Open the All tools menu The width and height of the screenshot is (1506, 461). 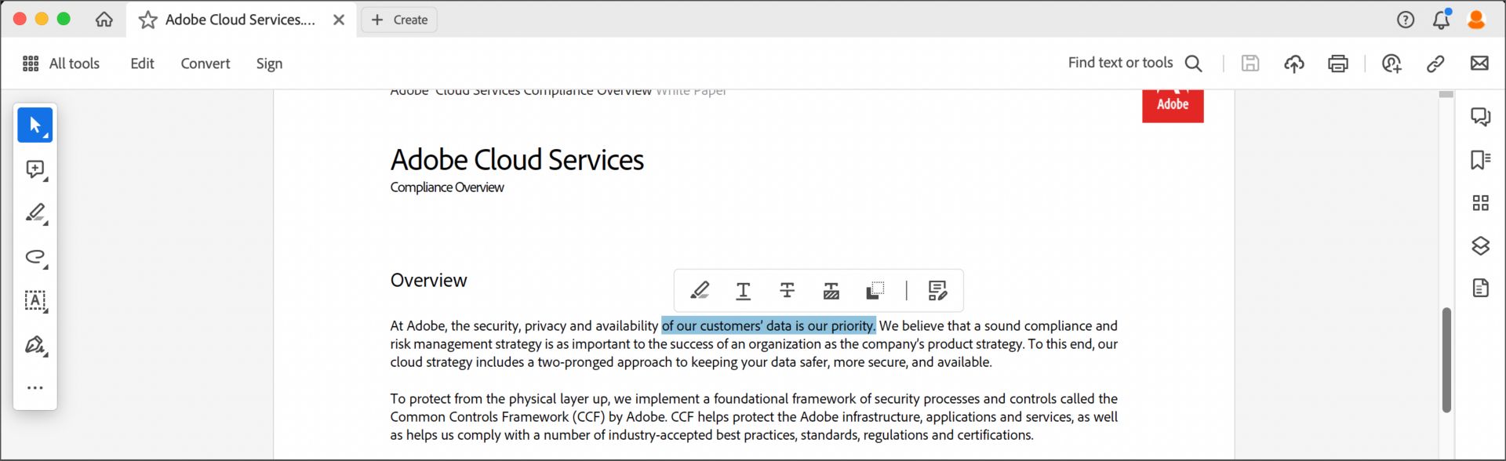pyautogui.click(x=61, y=64)
